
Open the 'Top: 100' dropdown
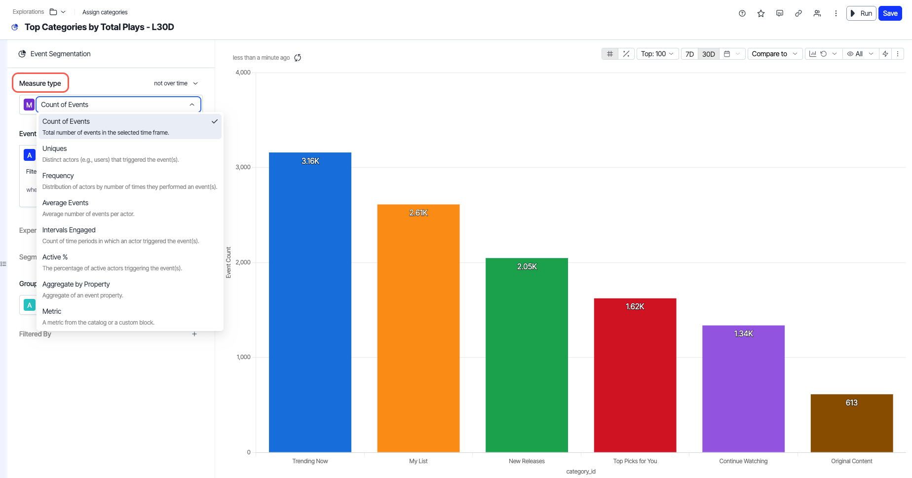[657, 54]
